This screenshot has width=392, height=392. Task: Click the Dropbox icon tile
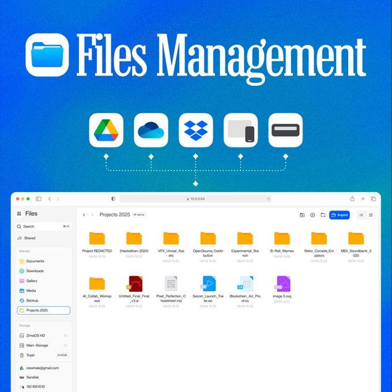(x=196, y=130)
